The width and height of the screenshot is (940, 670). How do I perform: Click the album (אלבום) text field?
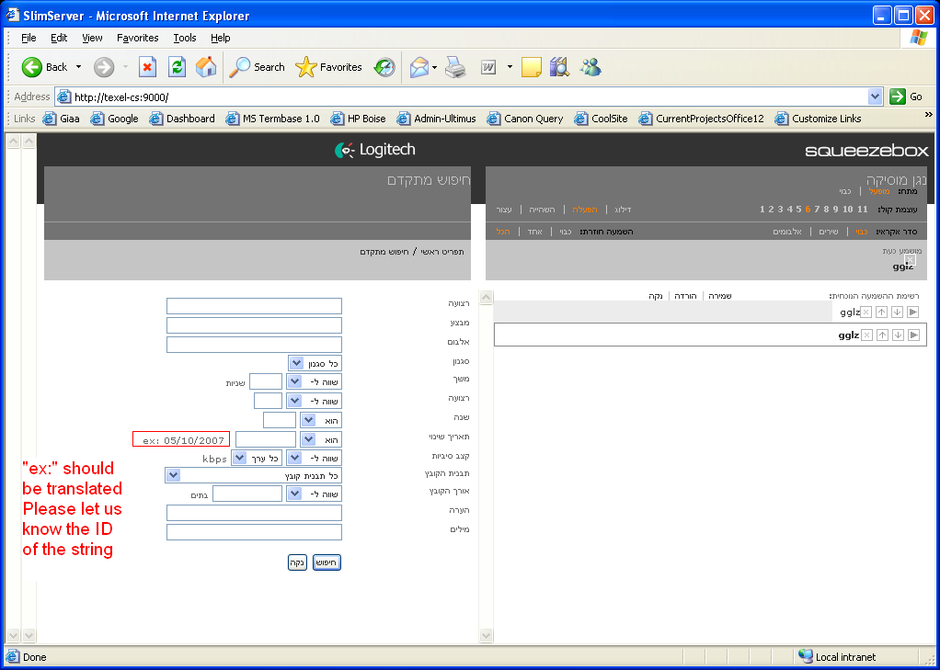click(x=254, y=345)
